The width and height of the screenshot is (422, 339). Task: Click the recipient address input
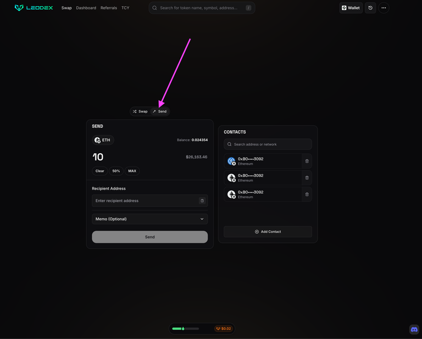pyautogui.click(x=149, y=201)
